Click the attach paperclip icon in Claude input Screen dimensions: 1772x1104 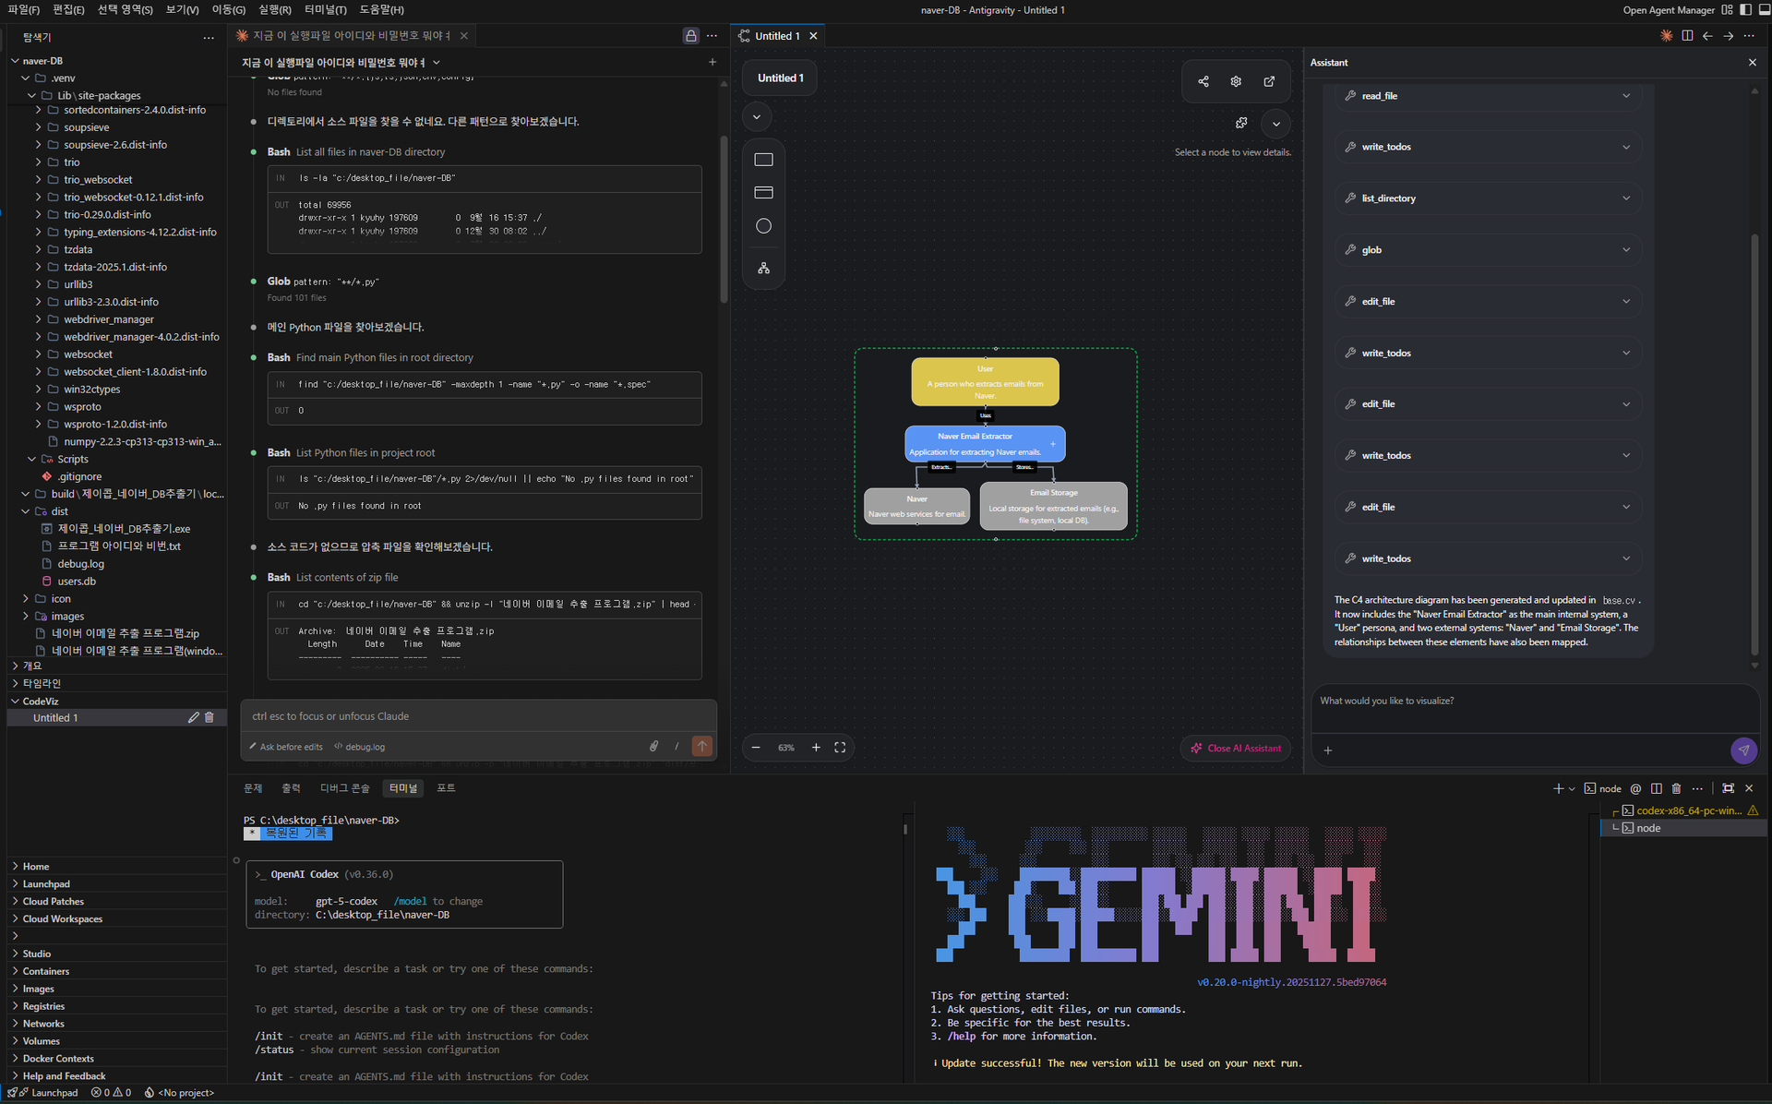pos(653,746)
